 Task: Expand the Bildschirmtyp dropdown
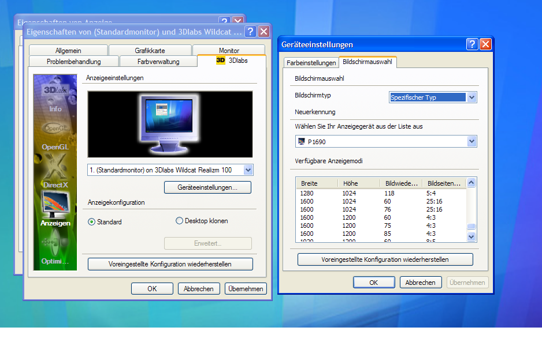coord(472,97)
